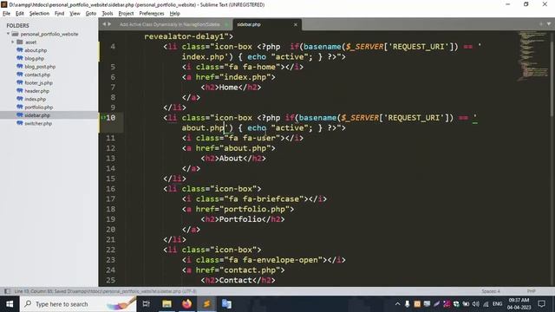Click the PHP file icon beside about.php
This screenshot has height=312, width=555.
click(20, 50)
